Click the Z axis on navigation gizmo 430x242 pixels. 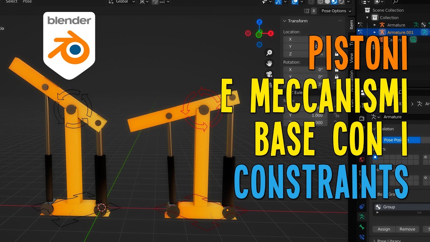tap(259, 22)
